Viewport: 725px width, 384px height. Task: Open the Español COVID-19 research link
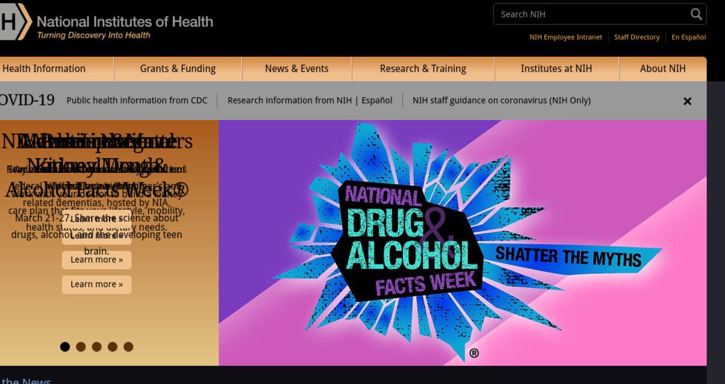coord(377,100)
